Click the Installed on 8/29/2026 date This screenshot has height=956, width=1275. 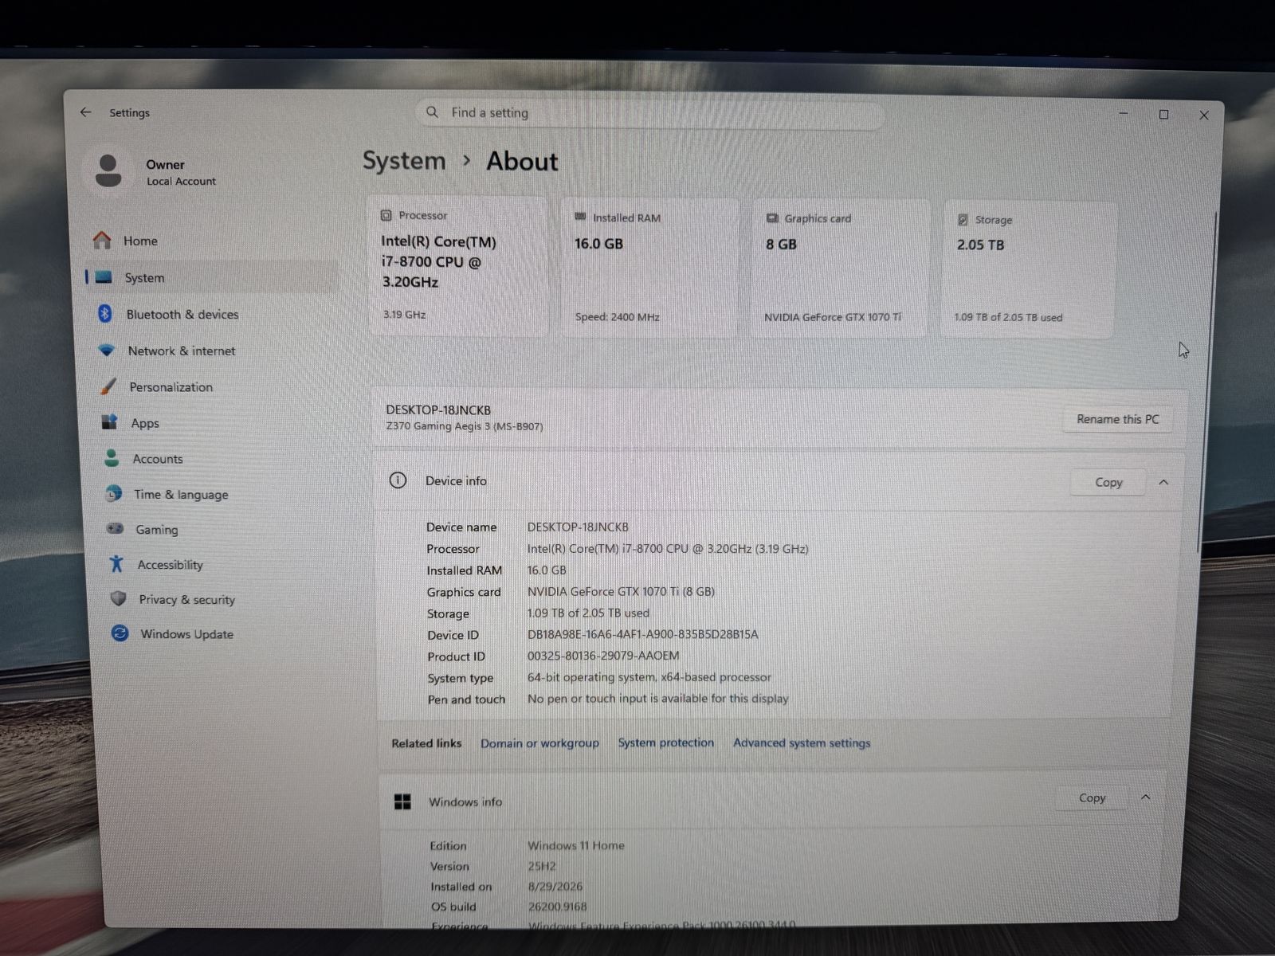[x=555, y=886]
